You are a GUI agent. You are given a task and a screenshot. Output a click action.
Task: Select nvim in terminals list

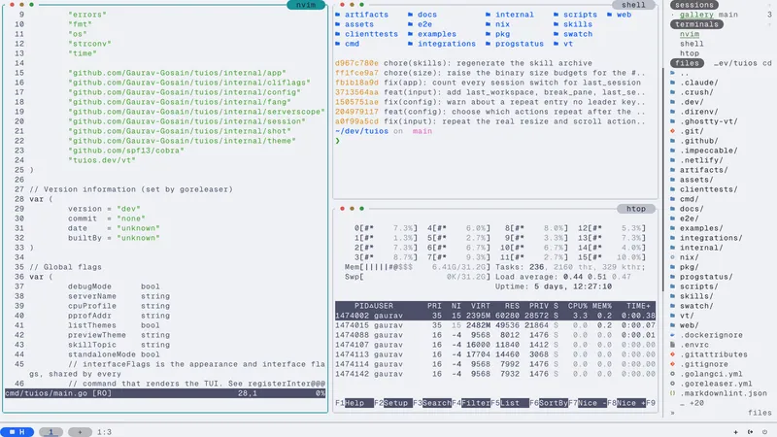pos(690,34)
